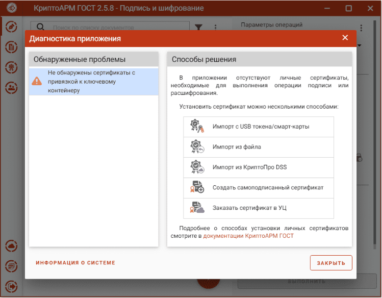Viewport: 382px width, 298px height.
Task: Click the exit sidebar icon
Action: pyautogui.click(x=11, y=287)
